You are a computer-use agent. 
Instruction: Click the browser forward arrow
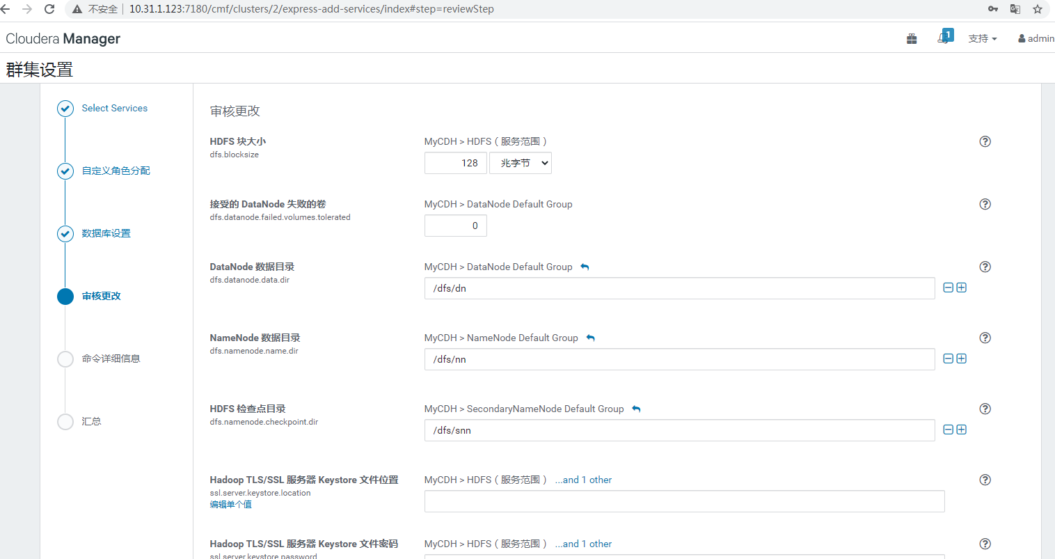click(27, 9)
